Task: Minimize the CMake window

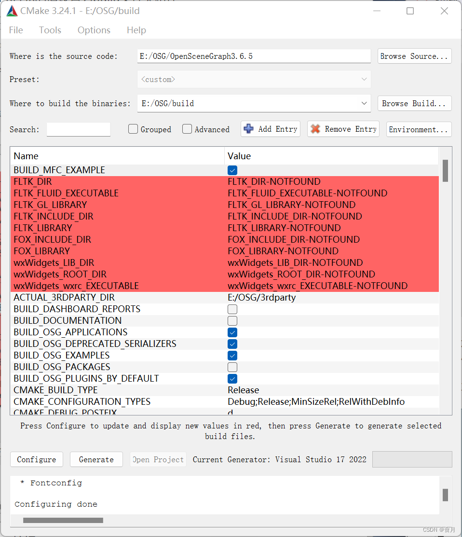Action: pyautogui.click(x=377, y=11)
